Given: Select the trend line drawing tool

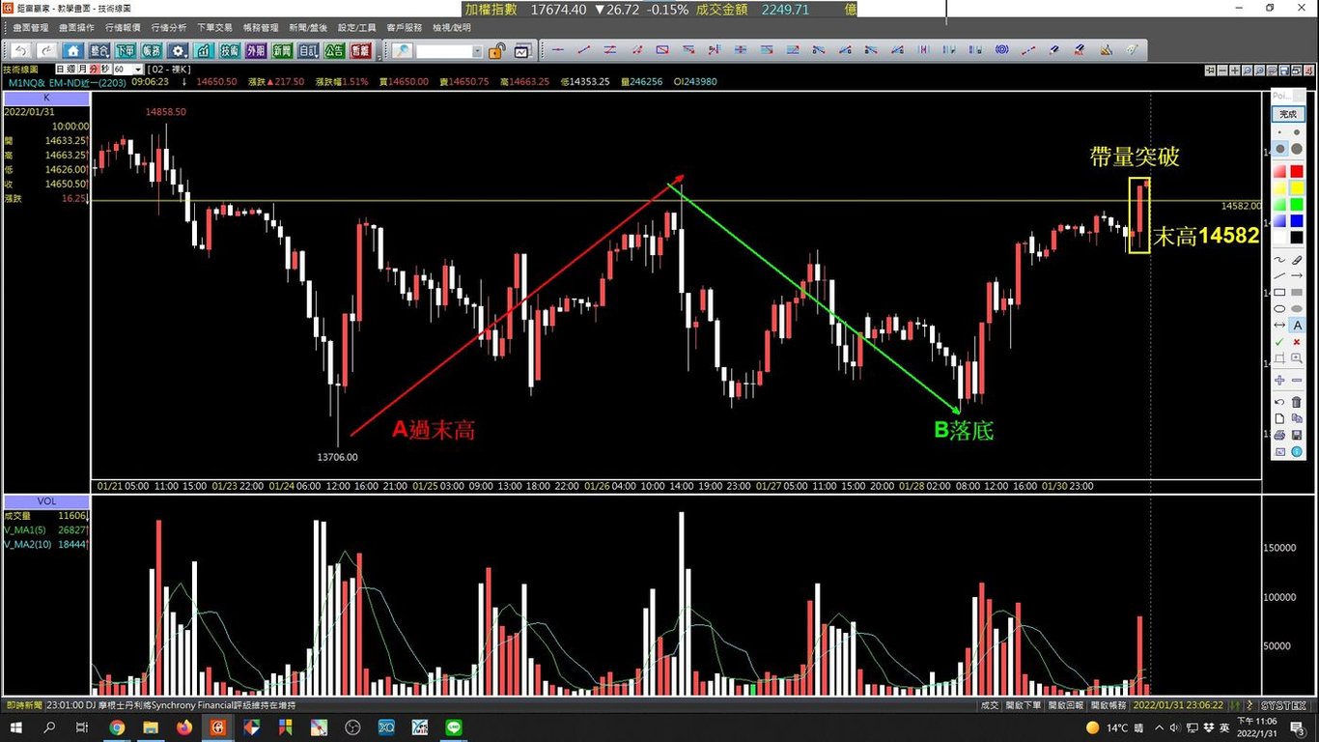Looking at the screenshot, I should click(584, 49).
